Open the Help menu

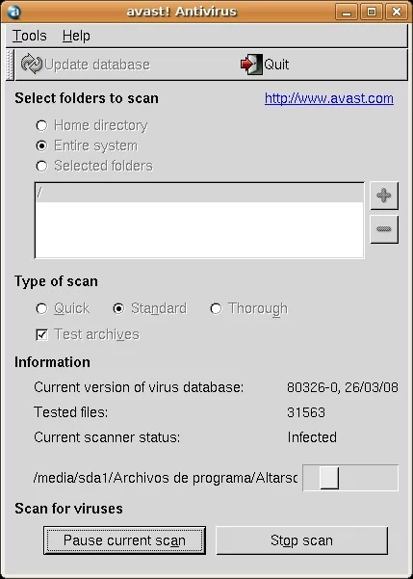pyautogui.click(x=76, y=36)
